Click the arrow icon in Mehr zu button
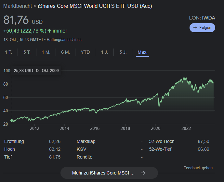 (x=143, y=173)
